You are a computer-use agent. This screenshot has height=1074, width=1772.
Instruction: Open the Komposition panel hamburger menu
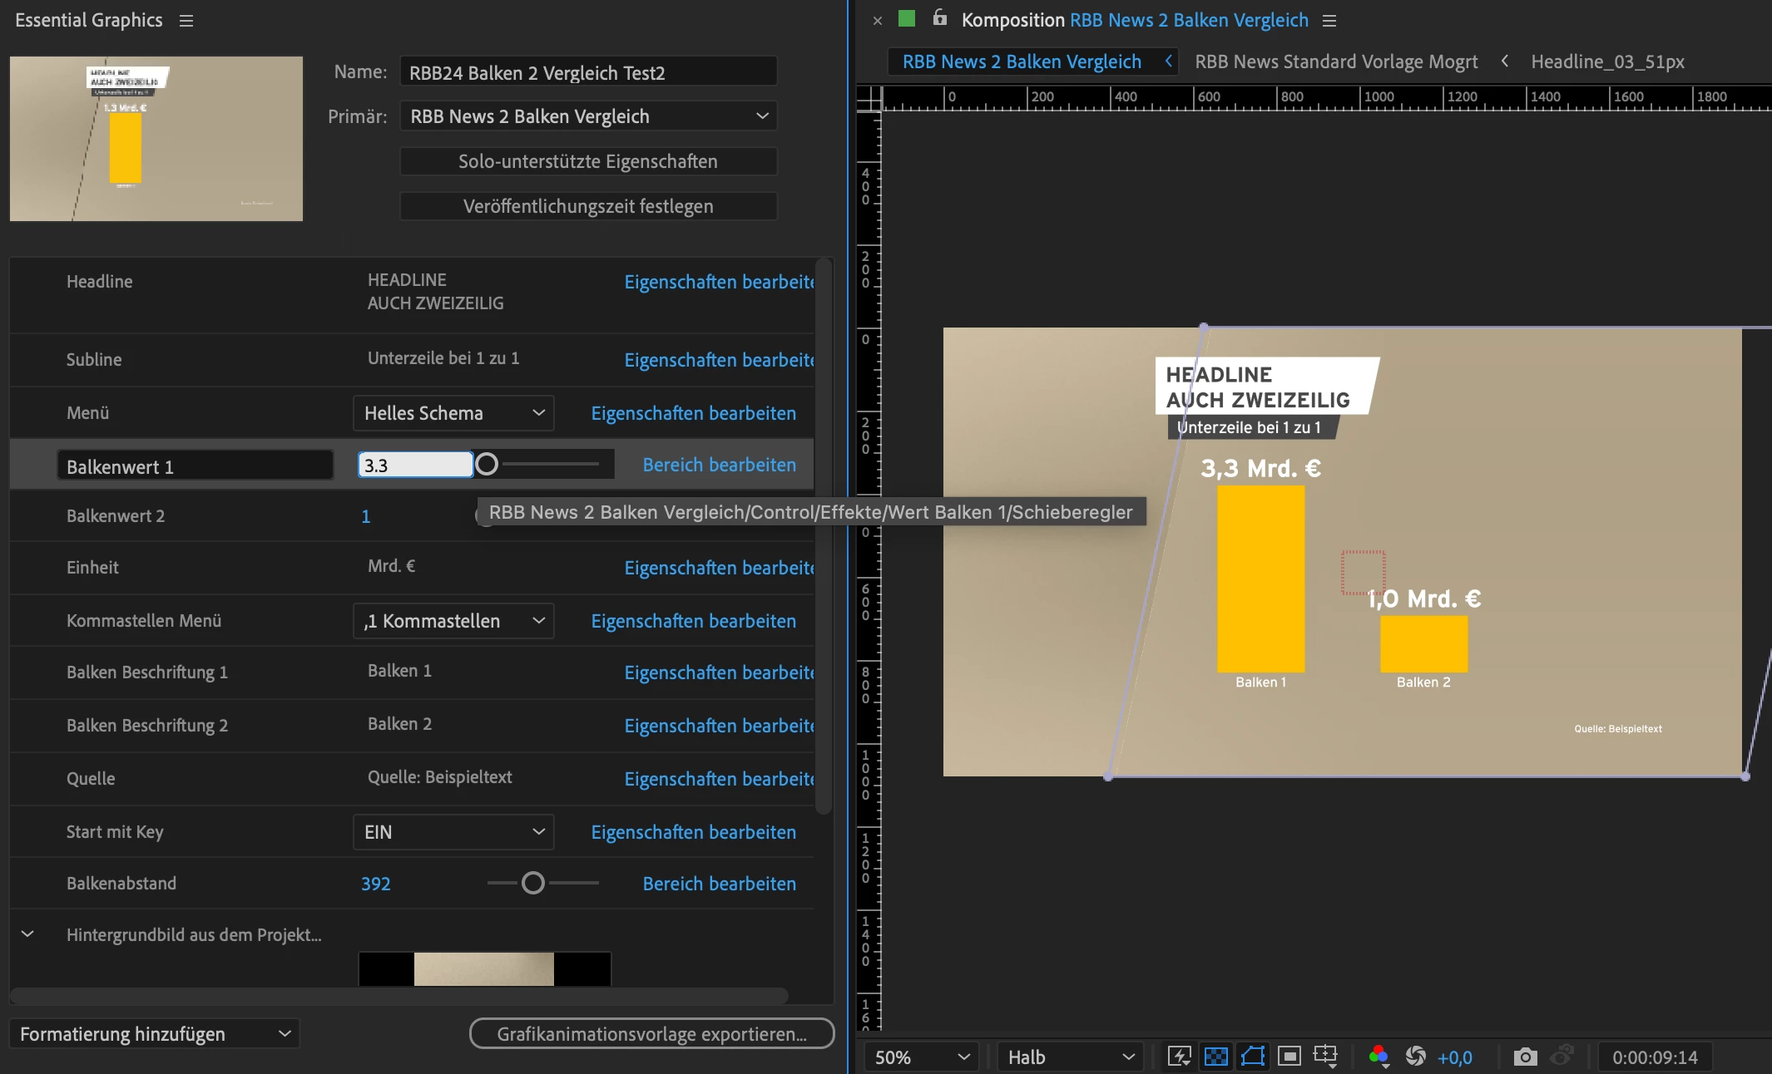tap(1329, 21)
